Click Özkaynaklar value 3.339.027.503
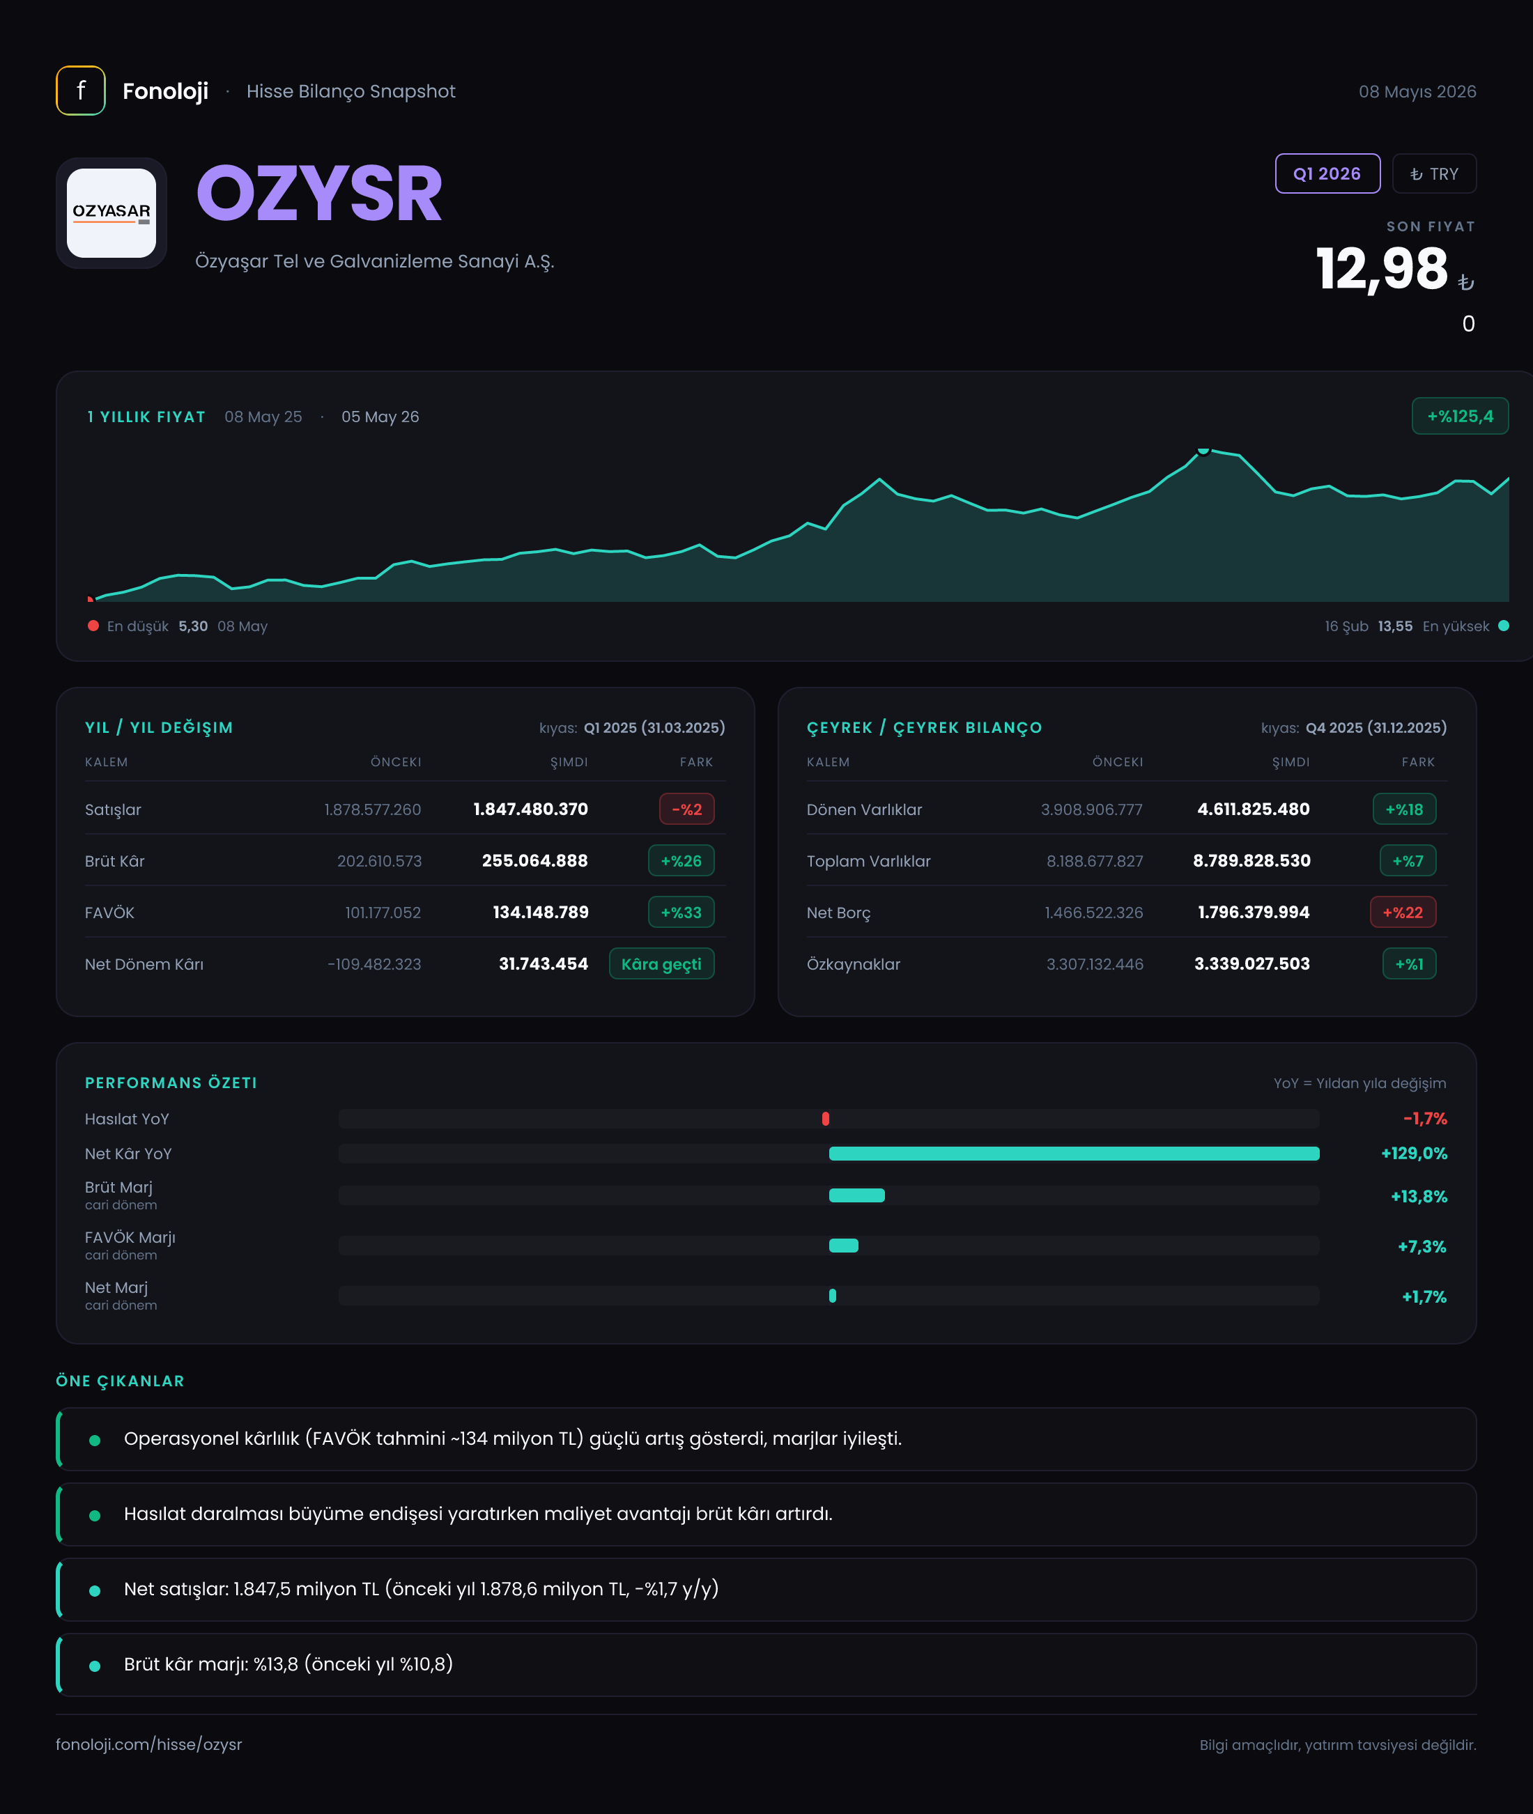The image size is (1533, 1814). [x=1251, y=963]
